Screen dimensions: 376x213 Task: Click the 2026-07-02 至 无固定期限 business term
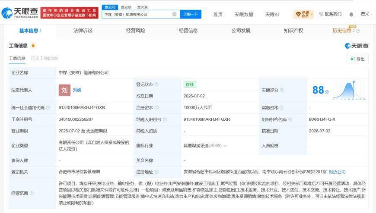coord(83,131)
